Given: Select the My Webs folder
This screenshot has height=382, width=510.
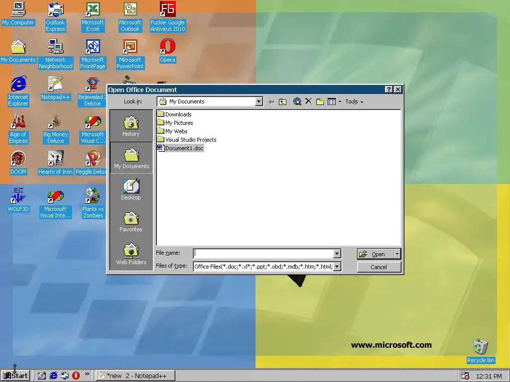Looking at the screenshot, I should click(172, 131).
